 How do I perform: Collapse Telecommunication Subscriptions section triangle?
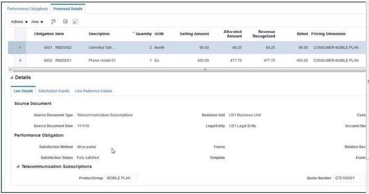pos(18,166)
